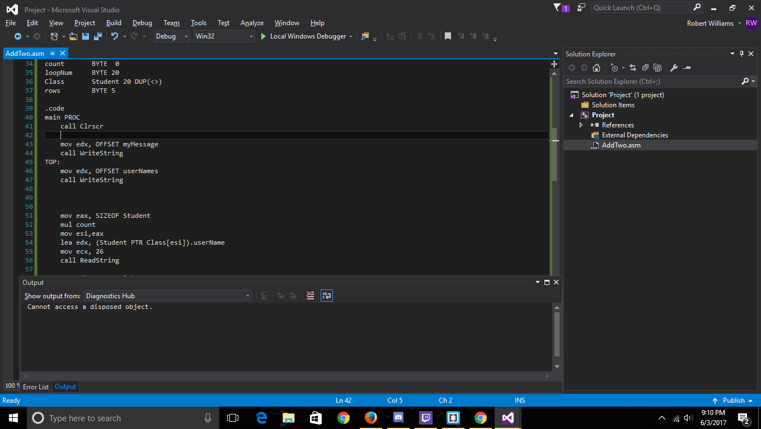This screenshot has width=761, height=429.
Task: Click Collapse All in Solution Explorer
Action: [x=645, y=68]
